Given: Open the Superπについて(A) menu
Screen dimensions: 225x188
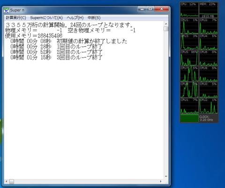Looking at the screenshot, I should tap(46, 18).
